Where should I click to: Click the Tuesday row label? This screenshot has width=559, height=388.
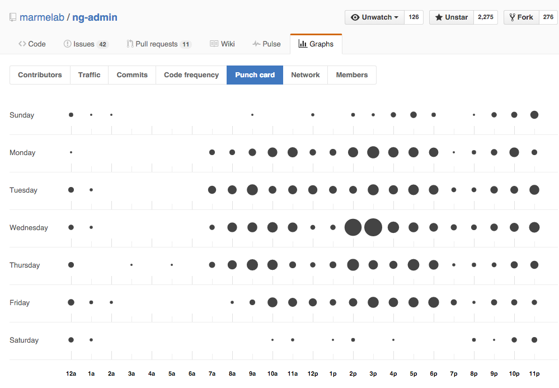[x=24, y=190]
